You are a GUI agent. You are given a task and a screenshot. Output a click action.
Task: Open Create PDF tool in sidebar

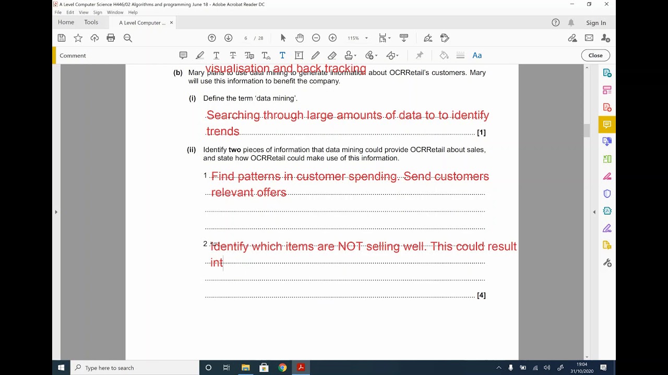tap(607, 107)
